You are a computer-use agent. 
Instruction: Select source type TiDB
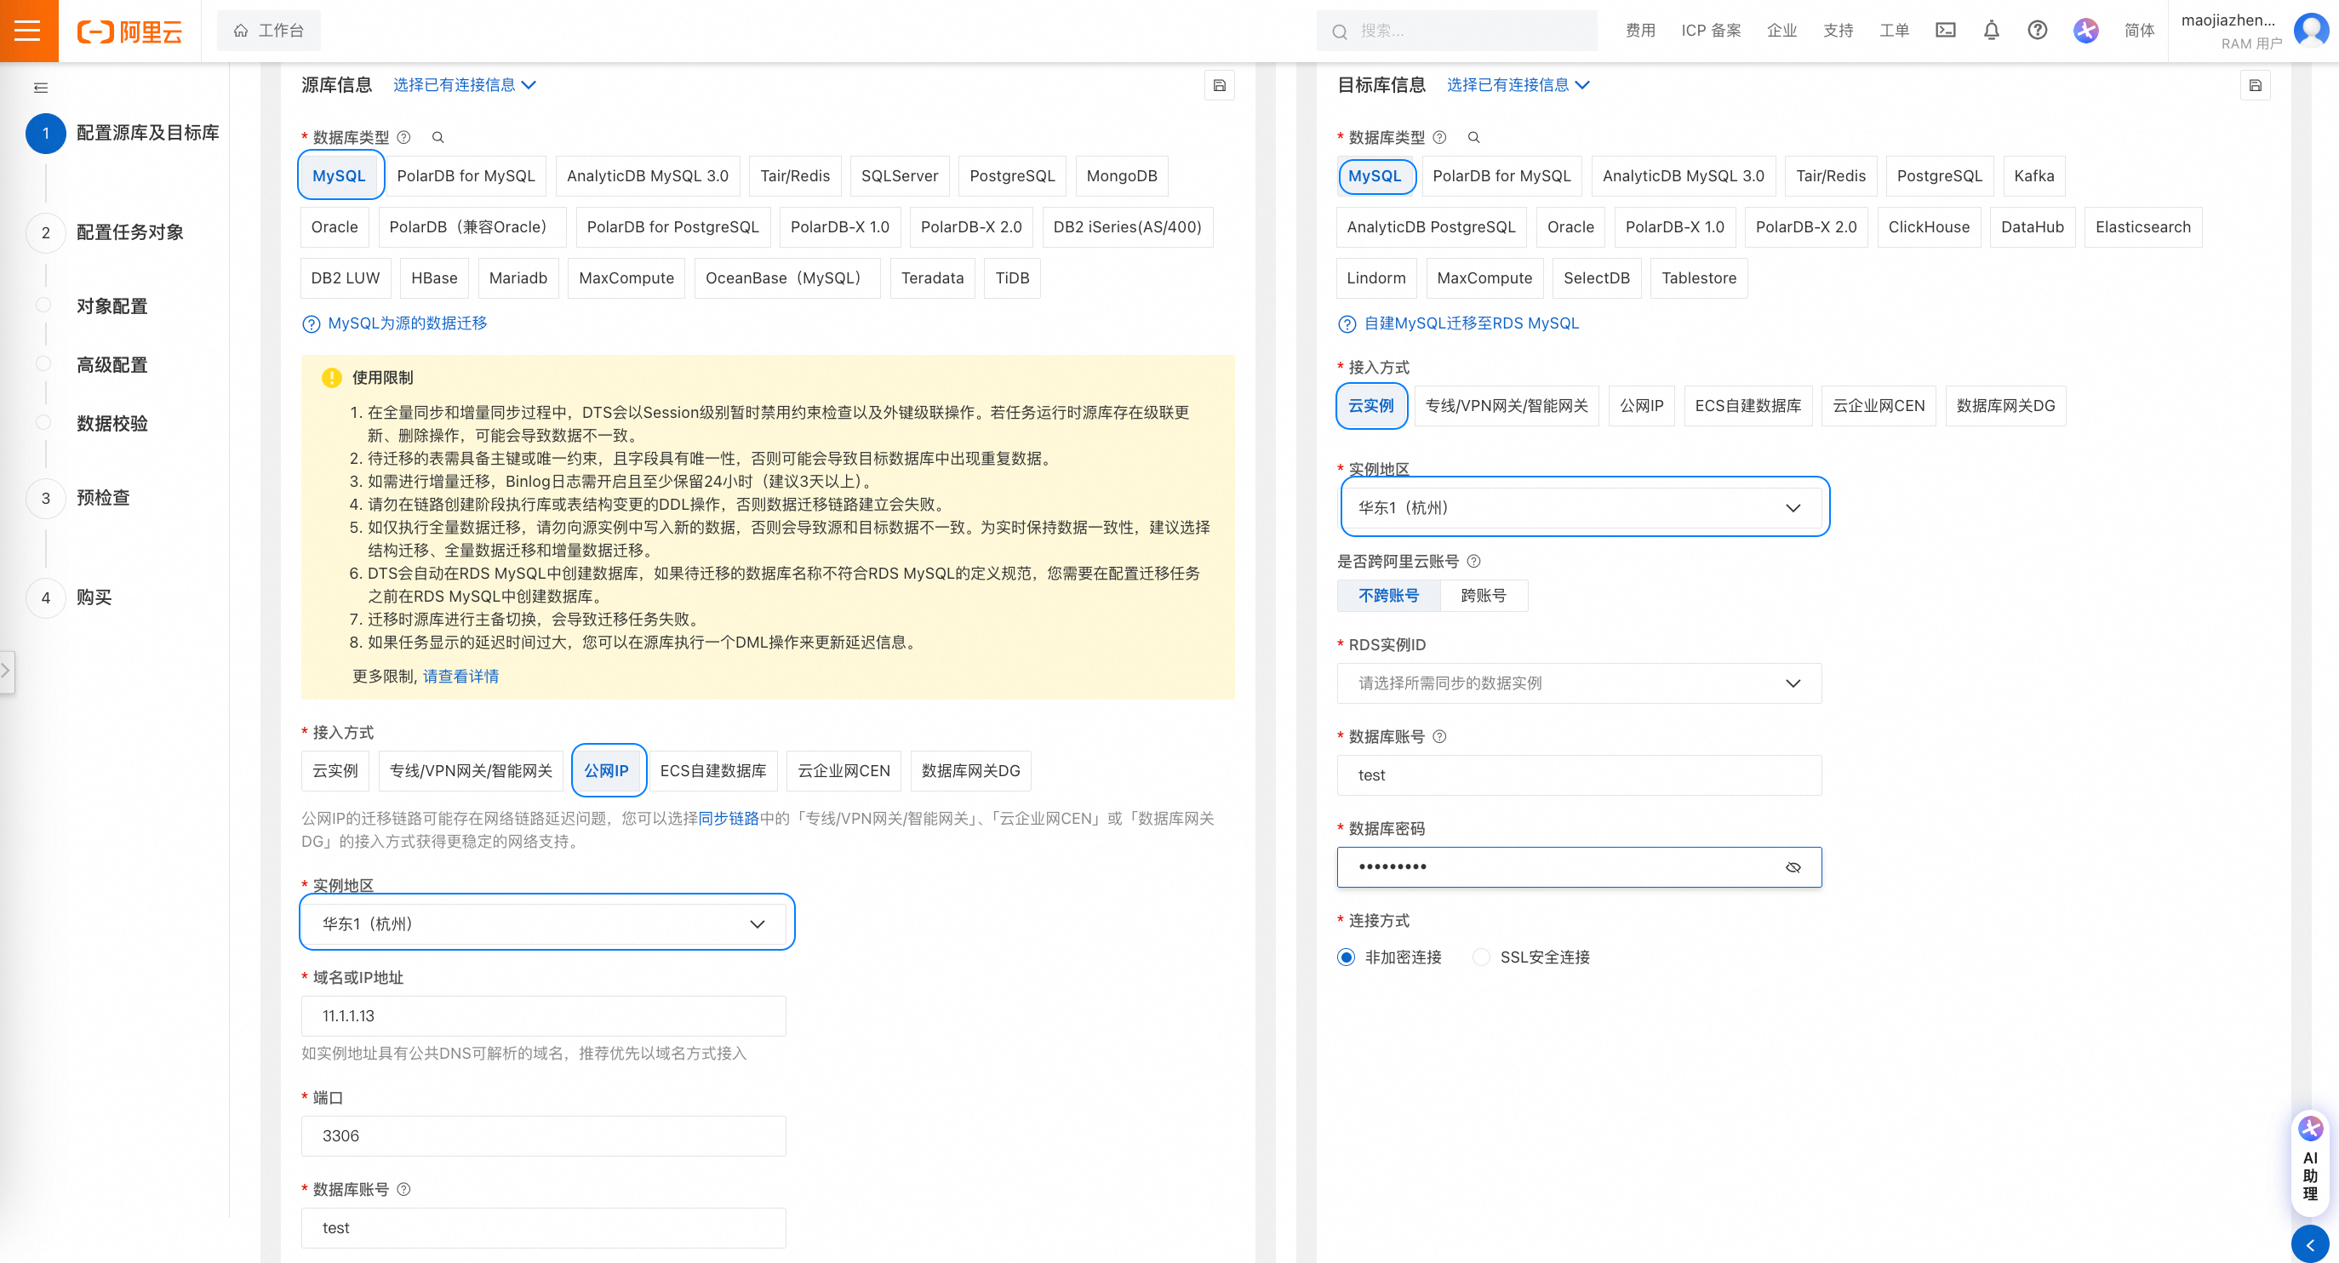click(1011, 277)
